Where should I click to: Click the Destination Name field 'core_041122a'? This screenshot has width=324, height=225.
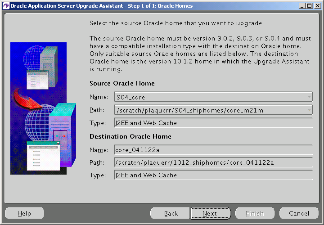coord(213,150)
